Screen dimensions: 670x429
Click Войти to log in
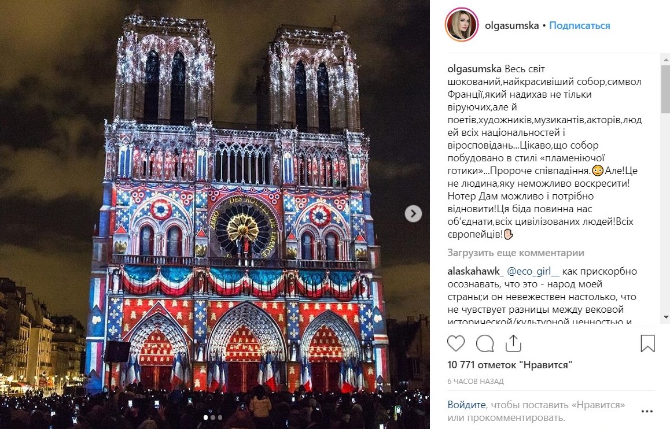(466, 405)
